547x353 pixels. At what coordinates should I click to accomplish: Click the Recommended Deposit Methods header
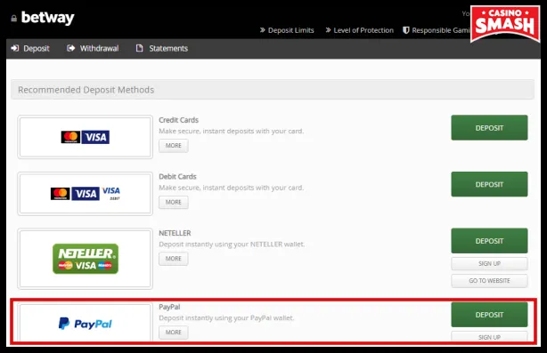click(273, 90)
